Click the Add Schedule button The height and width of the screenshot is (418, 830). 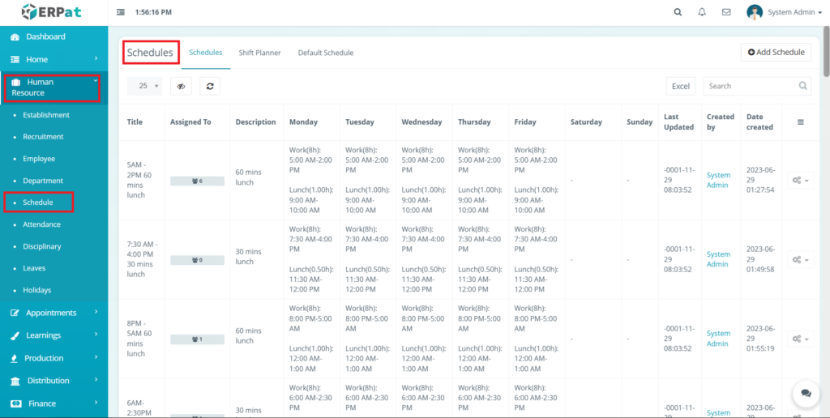click(x=776, y=52)
